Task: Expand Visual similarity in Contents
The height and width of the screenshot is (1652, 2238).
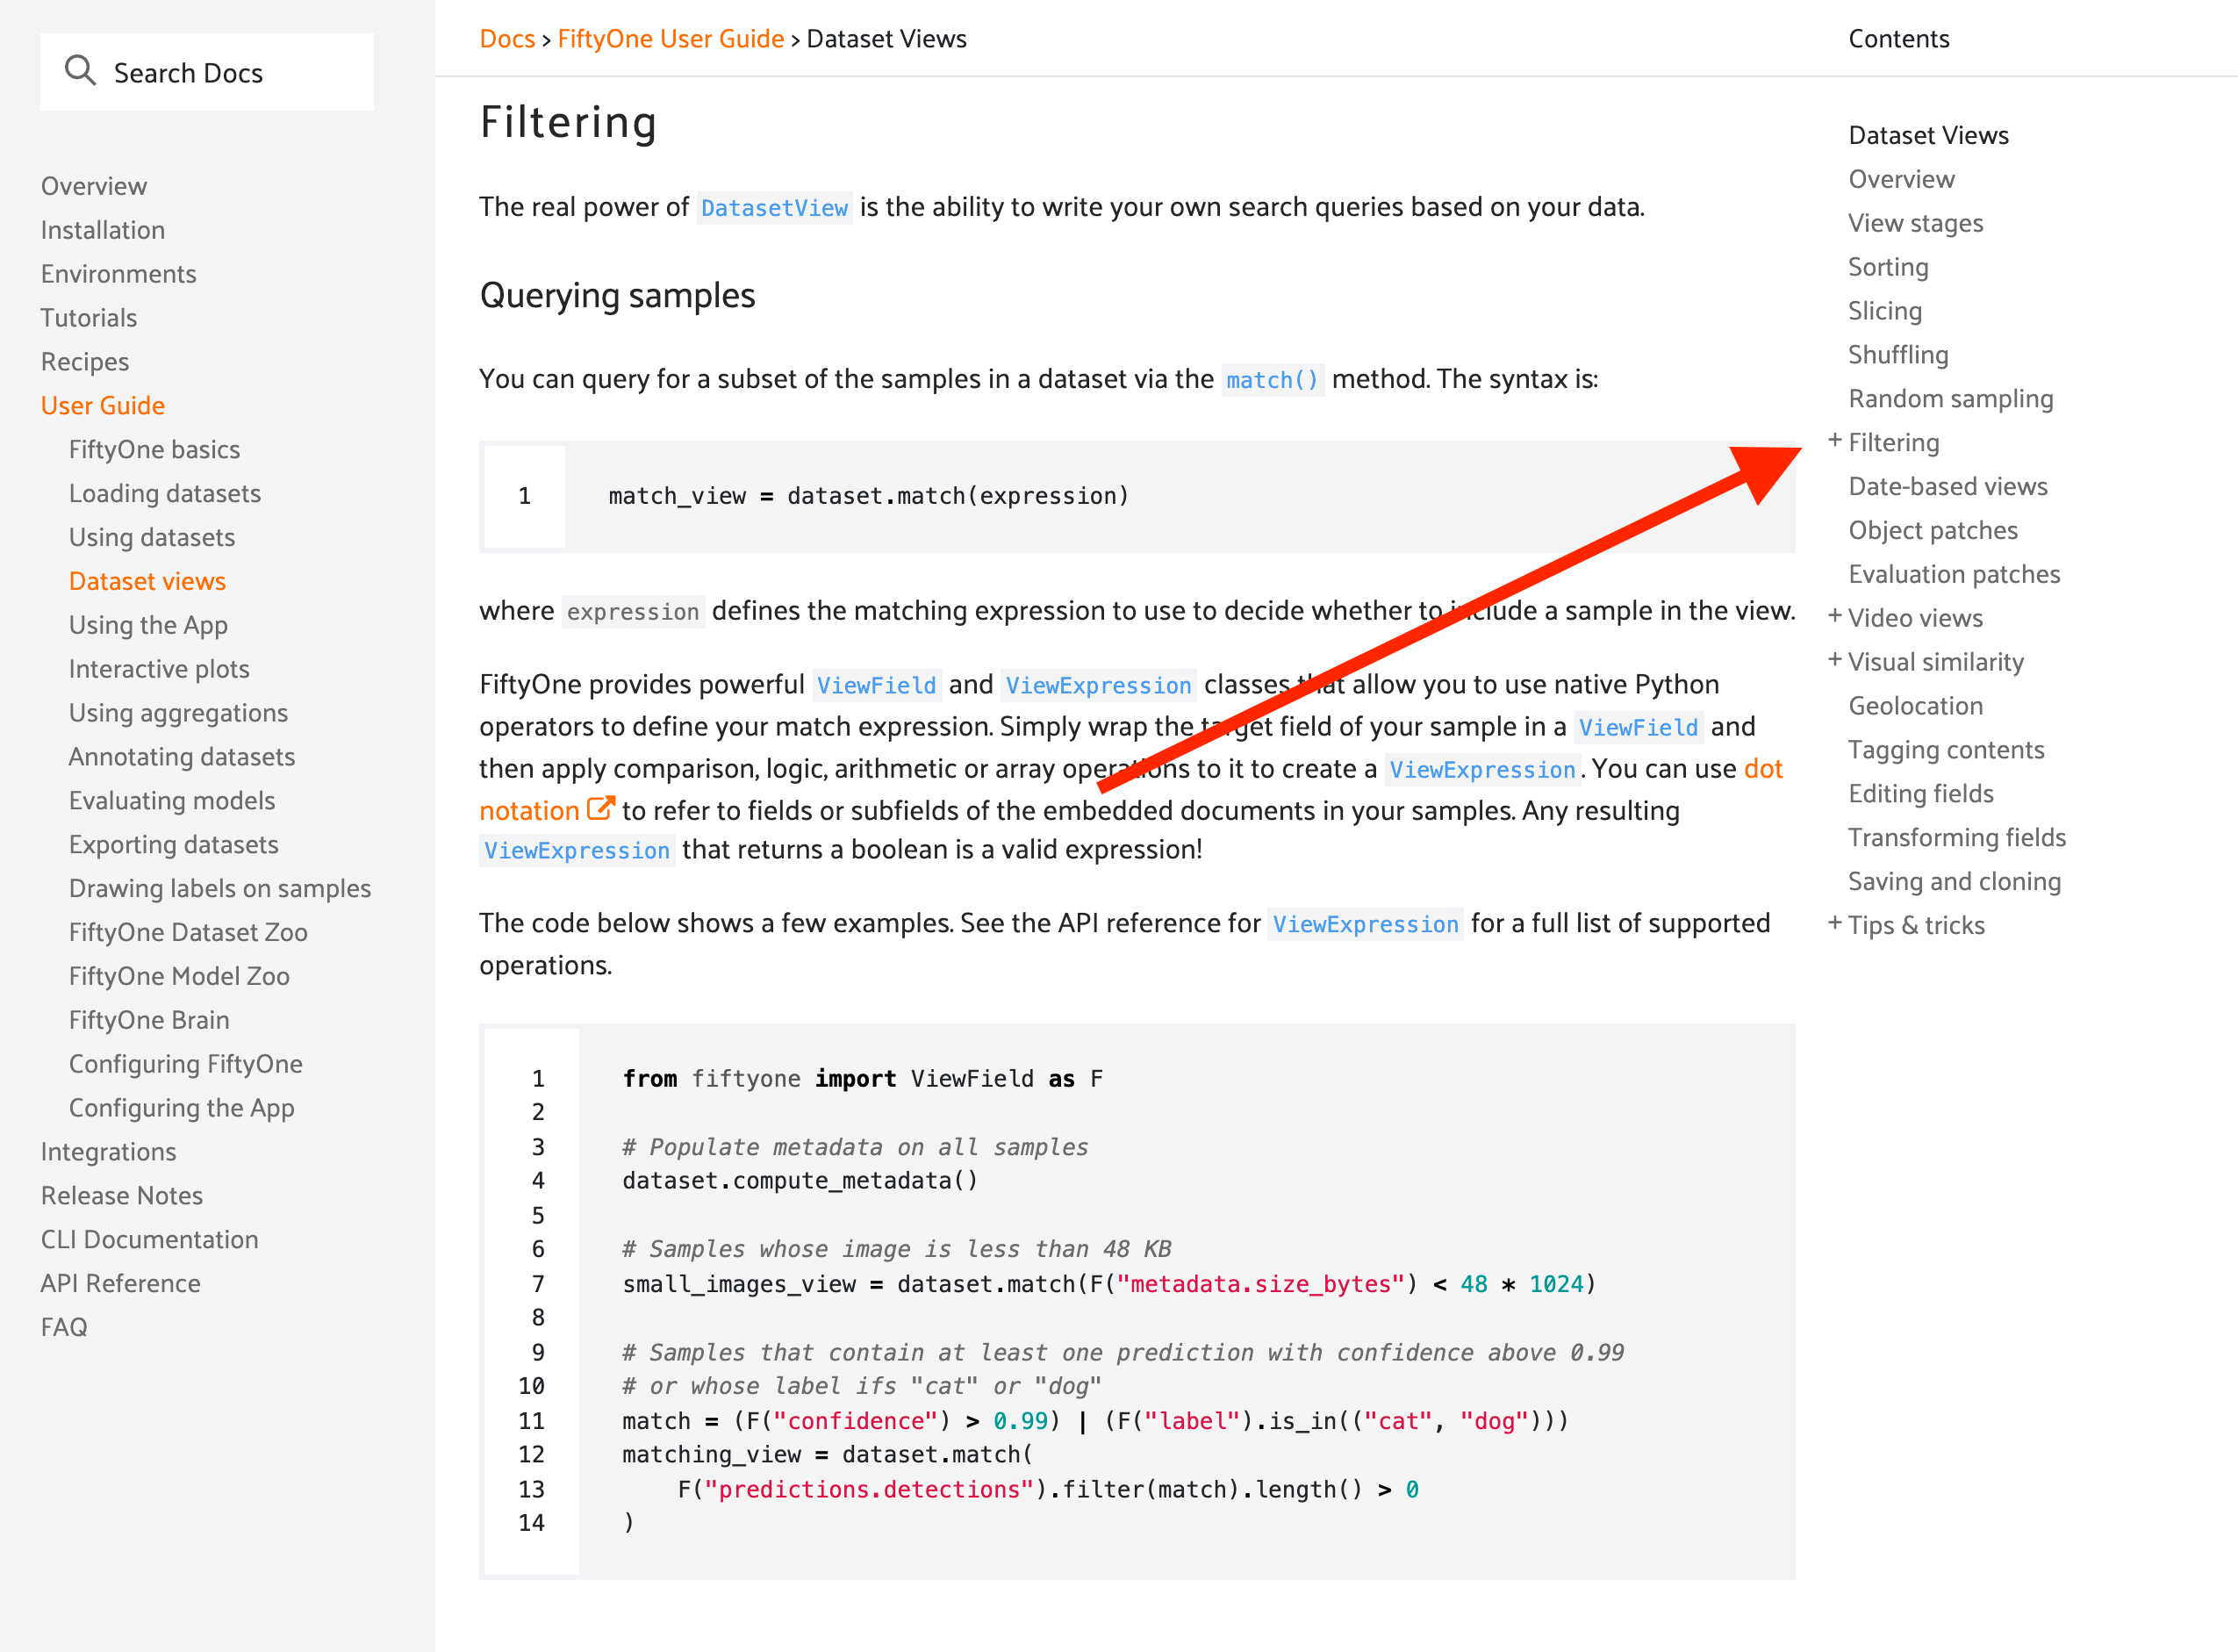Action: (x=1834, y=660)
